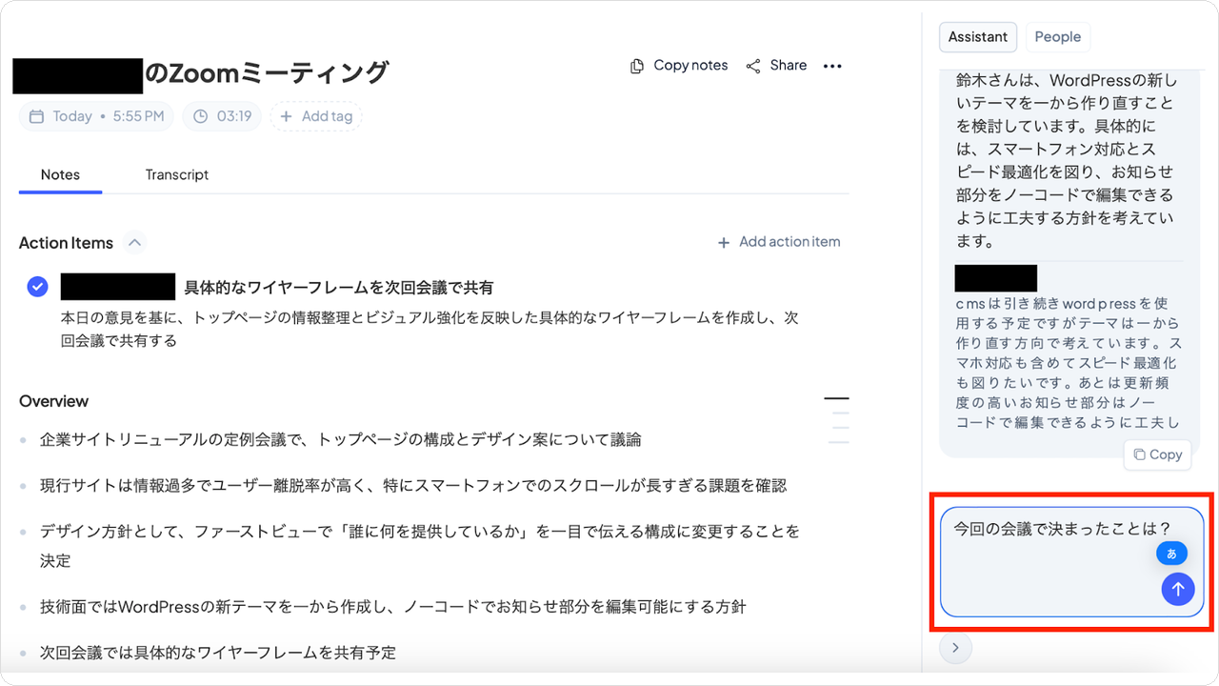The height and width of the screenshot is (686, 1219).
Task: Uncheck the ワイヤーフレーム action item checkbox
Action: [x=38, y=287]
